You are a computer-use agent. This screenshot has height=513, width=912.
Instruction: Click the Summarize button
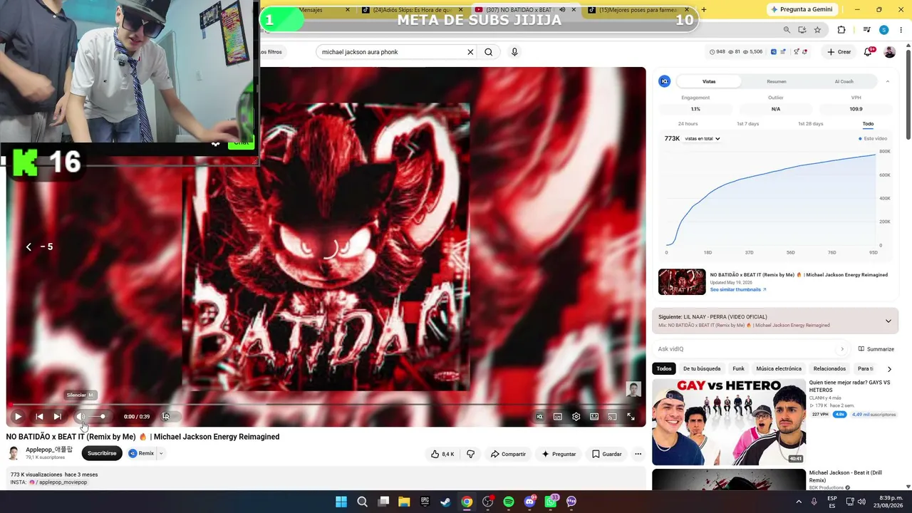[x=876, y=349]
